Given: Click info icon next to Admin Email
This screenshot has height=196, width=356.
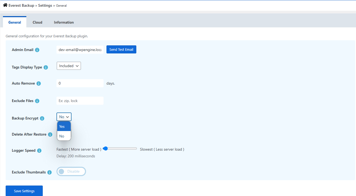Looking at the screenshot, I should click(x=37, y=50).
